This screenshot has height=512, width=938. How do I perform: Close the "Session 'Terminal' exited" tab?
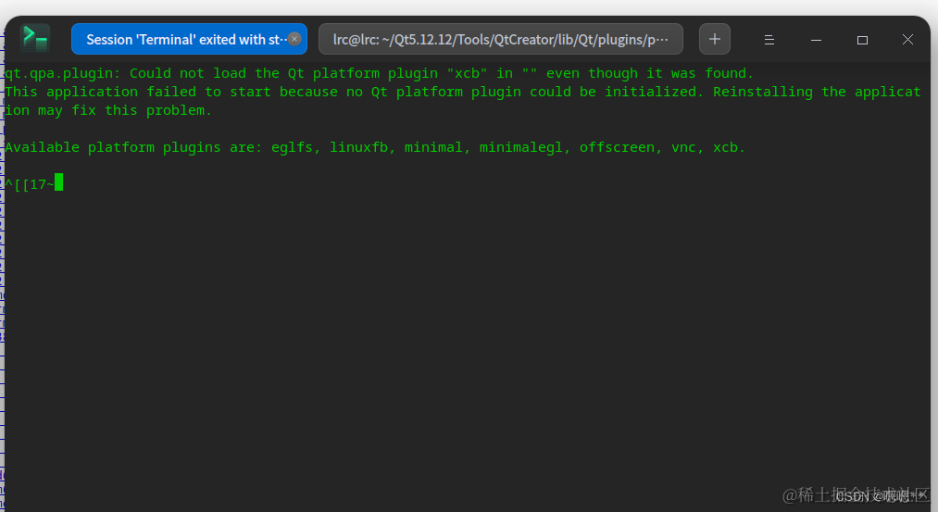pyautogui.click(x=294, y=39)
